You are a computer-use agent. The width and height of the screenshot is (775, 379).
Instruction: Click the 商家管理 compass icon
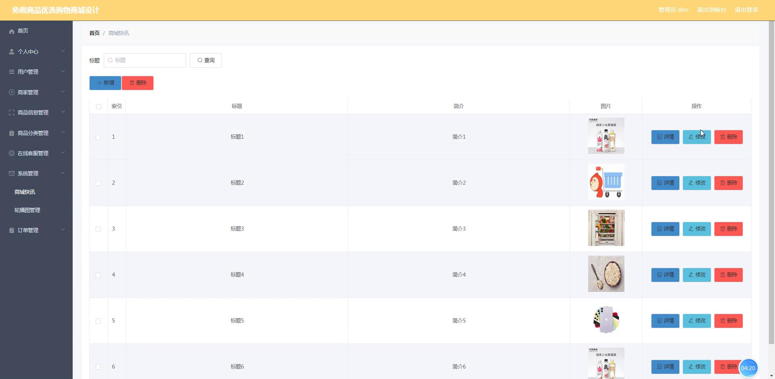click(12, 92)
